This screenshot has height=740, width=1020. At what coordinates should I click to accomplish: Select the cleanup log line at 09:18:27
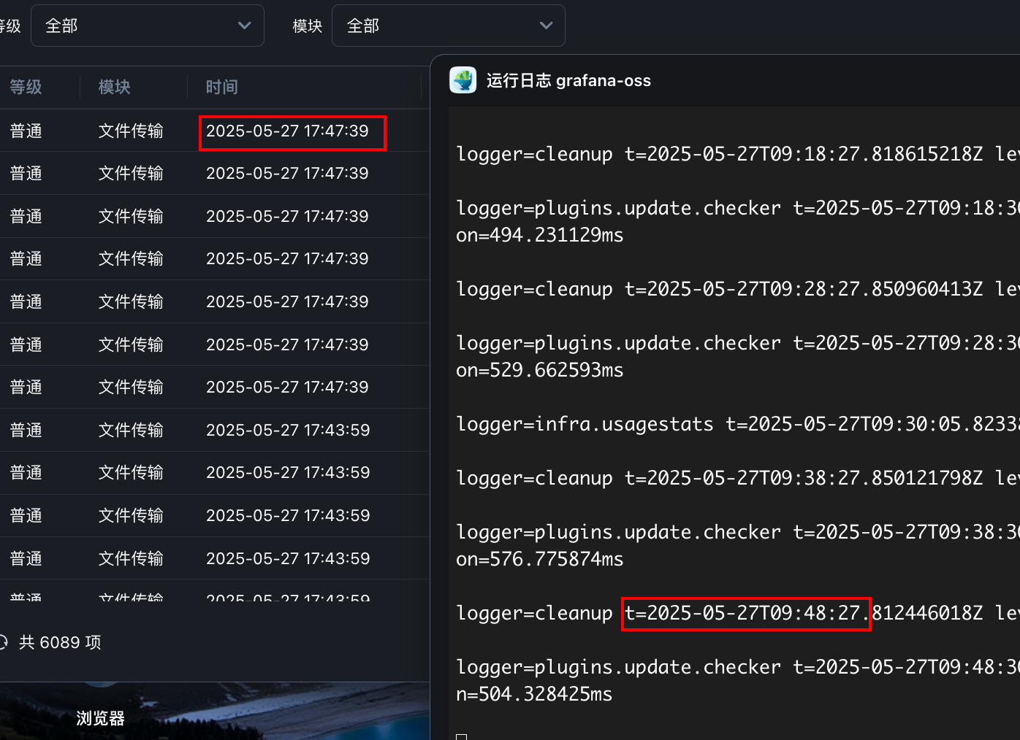click(738, 154)
